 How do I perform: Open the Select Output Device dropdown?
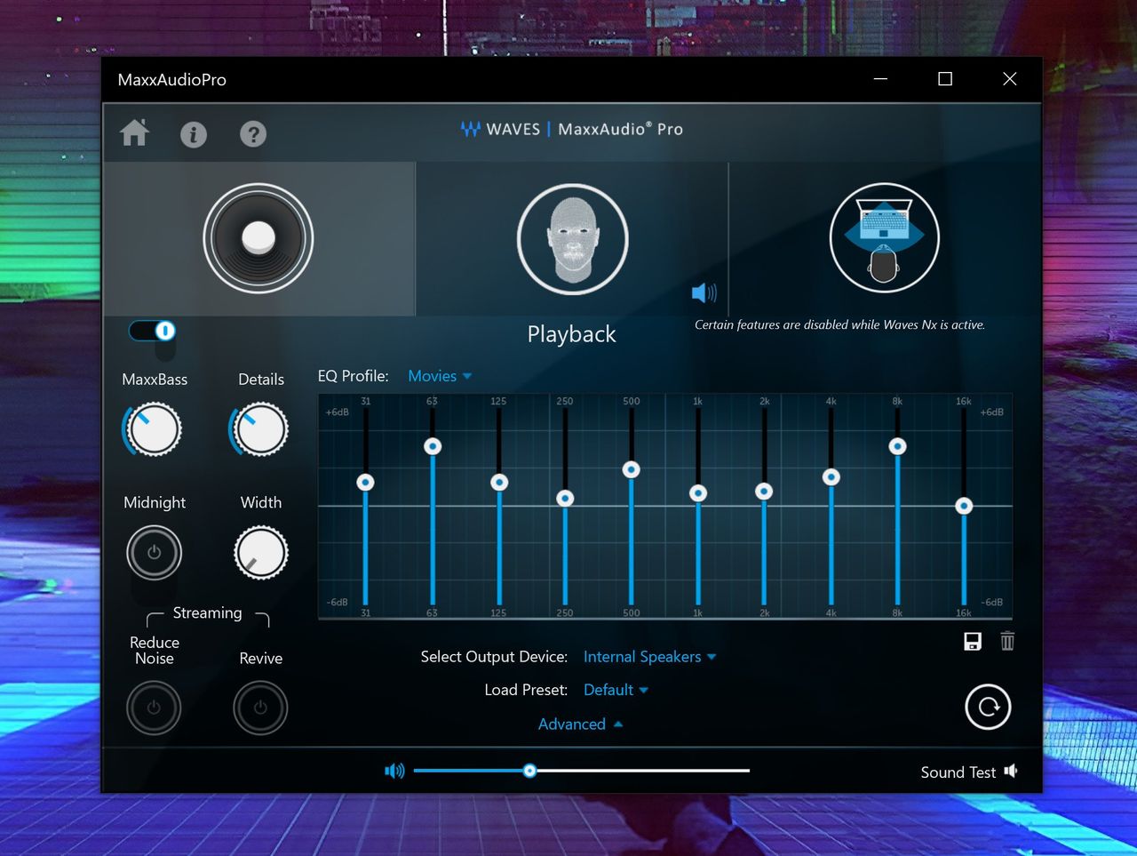[649, 657]
